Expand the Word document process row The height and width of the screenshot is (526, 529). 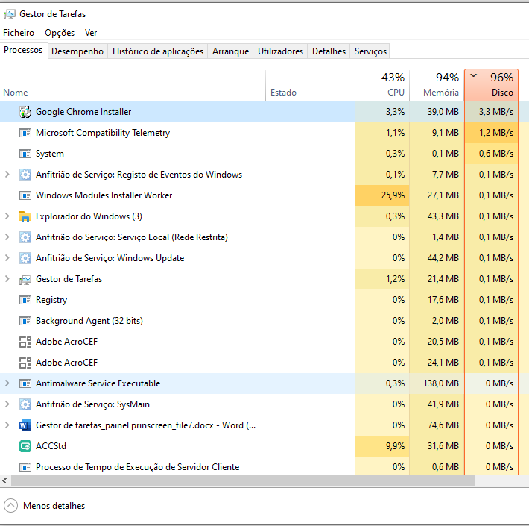(x=7, y=425)
